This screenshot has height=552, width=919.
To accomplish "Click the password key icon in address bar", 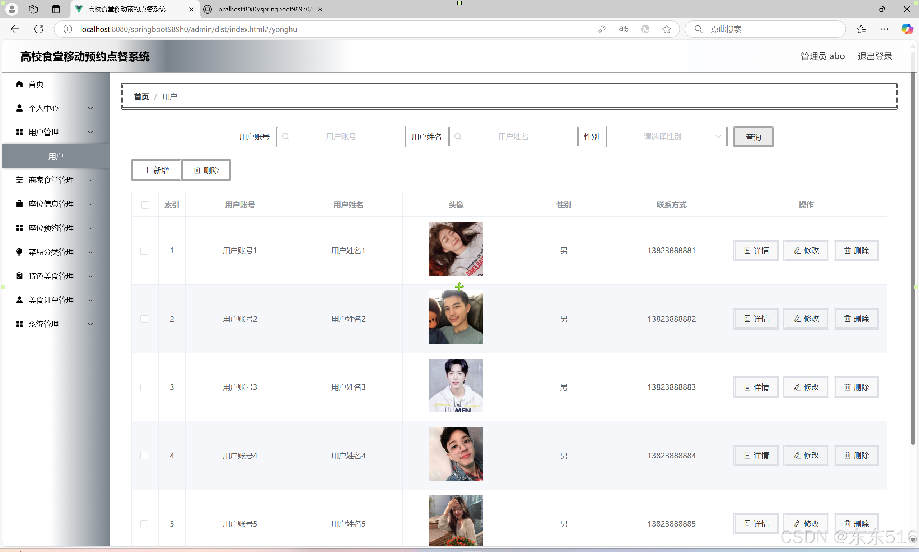I will (x=602, y=29).
